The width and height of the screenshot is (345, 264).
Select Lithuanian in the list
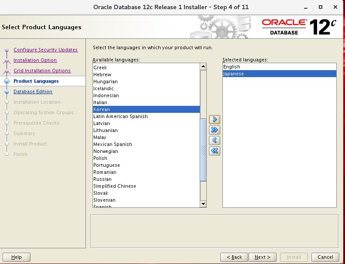[146, 130]
